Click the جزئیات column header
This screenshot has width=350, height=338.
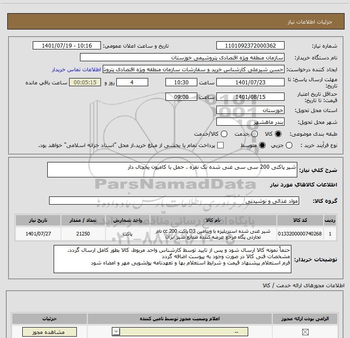tap(50, 319)
